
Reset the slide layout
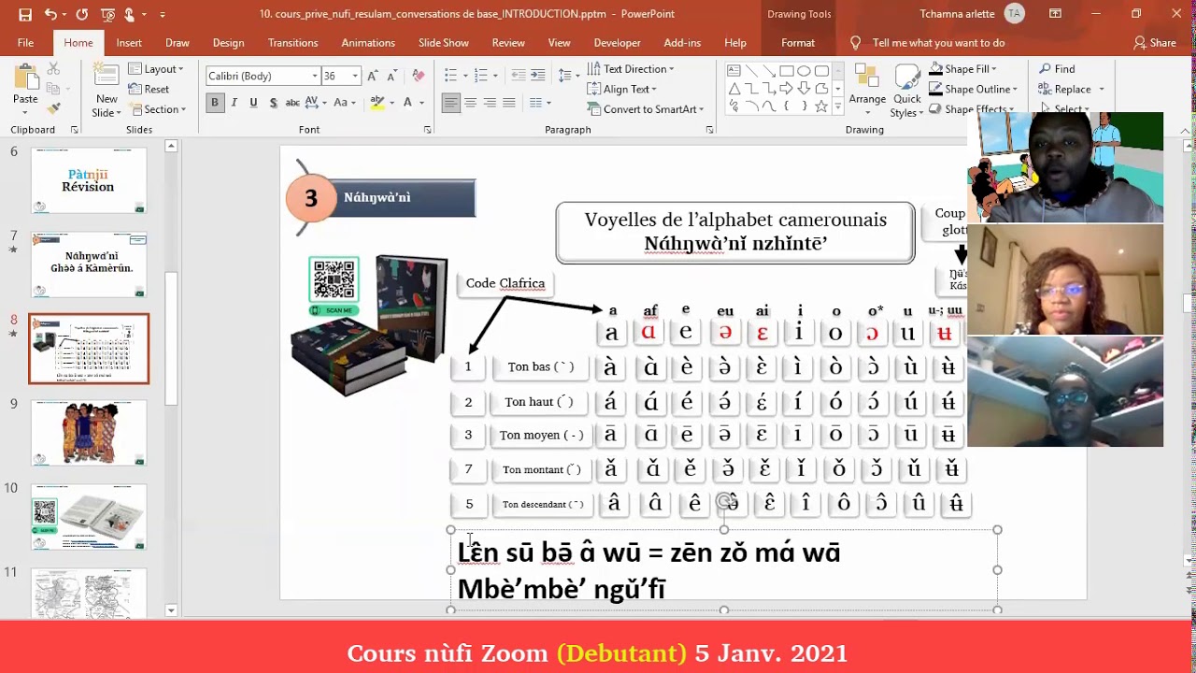tap(149, 89)
